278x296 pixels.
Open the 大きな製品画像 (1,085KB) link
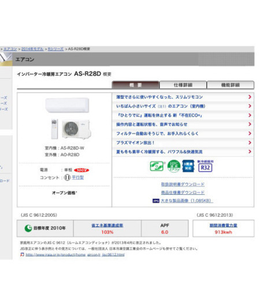click(x=187, y=201)
